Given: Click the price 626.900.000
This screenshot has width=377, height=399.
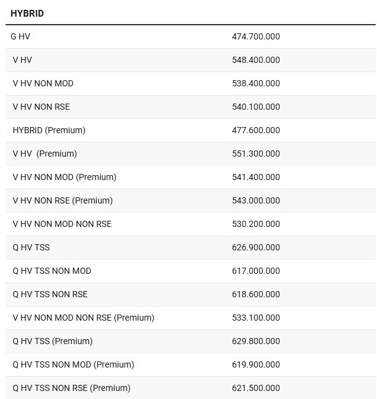Looking at the screenshot, I should click(255, 247).
